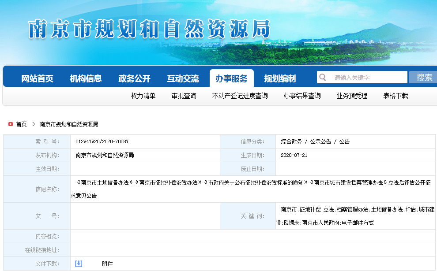Open the 审批查询 submenu link

click(184, 96)
